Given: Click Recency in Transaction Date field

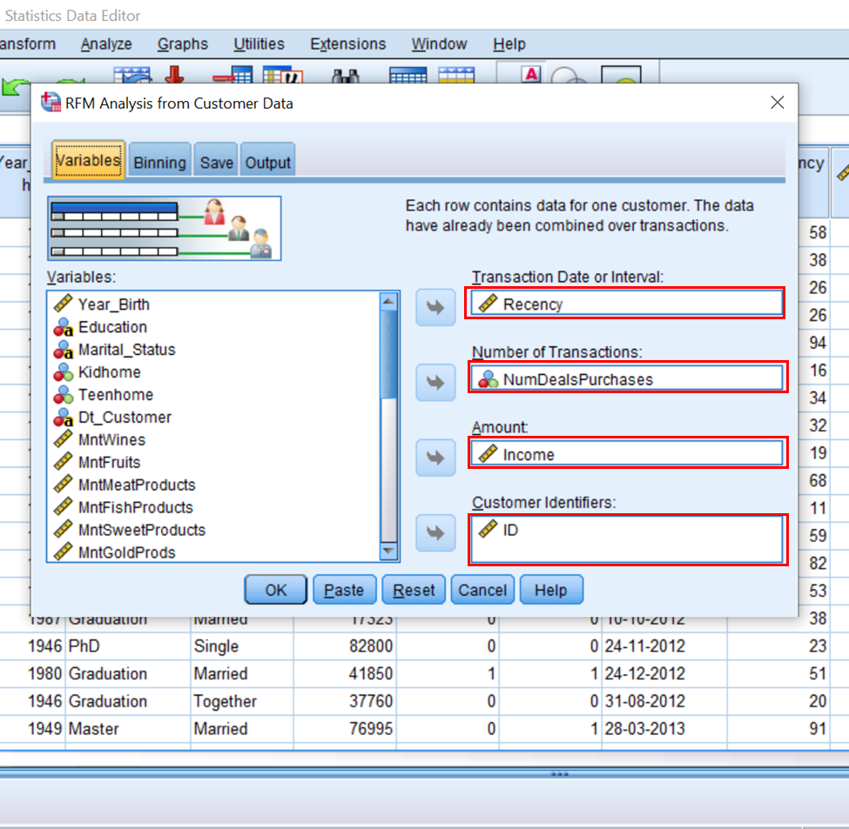Looking at the screenshot, I should (x=533, y=304).
